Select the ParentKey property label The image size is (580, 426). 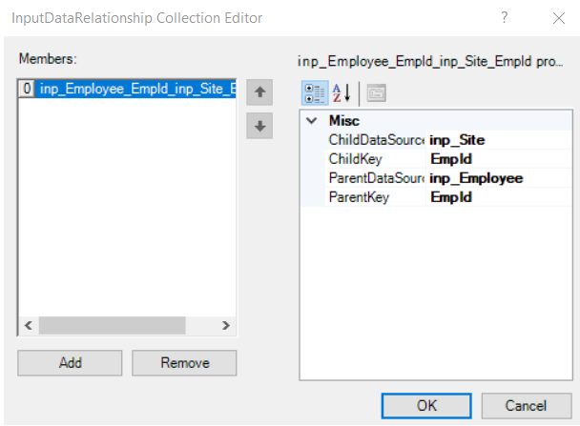360,197
